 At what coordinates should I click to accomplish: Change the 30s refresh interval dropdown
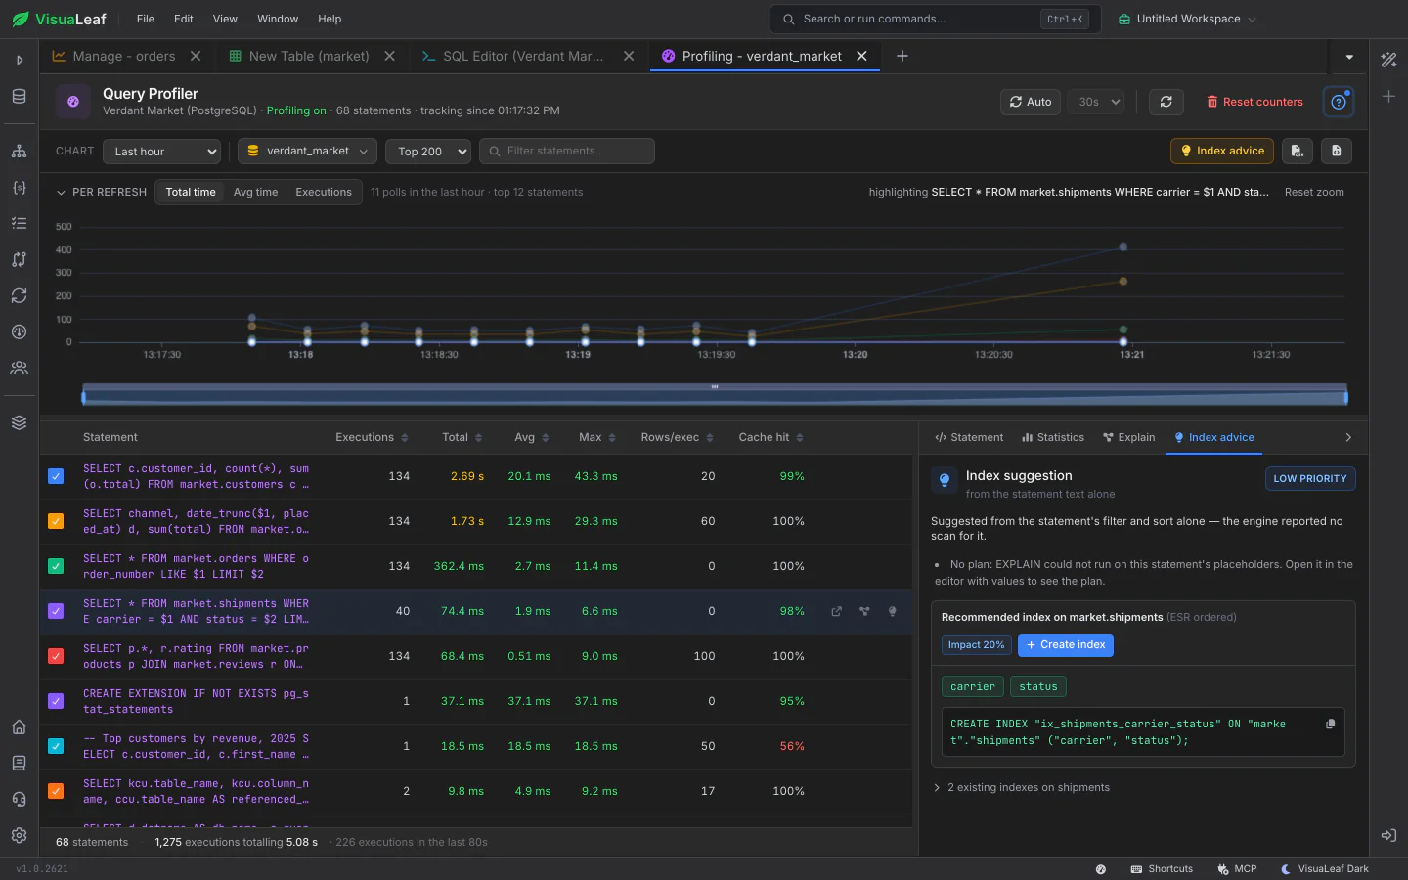coord(1096,102)
